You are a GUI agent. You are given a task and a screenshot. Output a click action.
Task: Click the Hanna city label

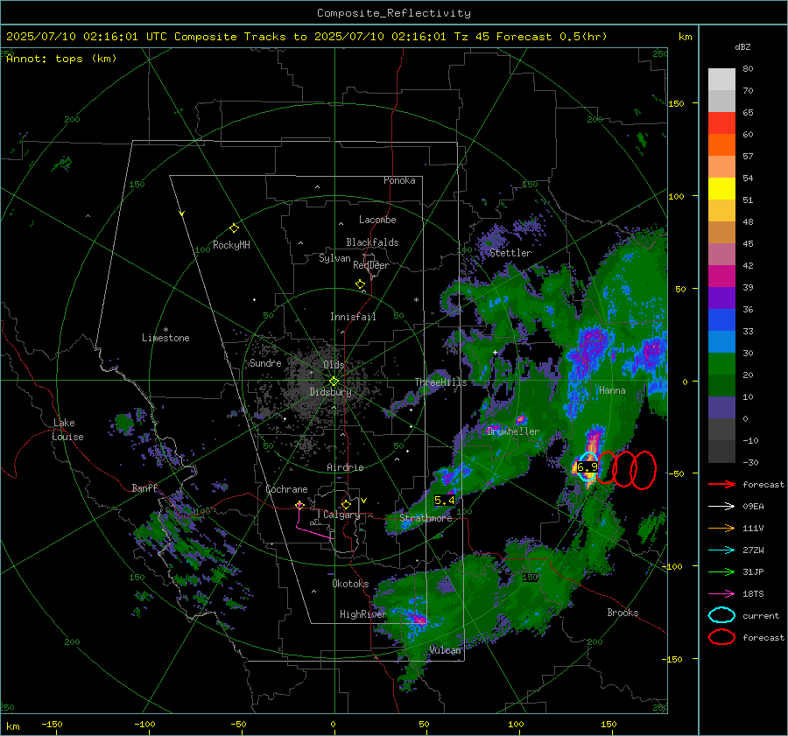612,390
